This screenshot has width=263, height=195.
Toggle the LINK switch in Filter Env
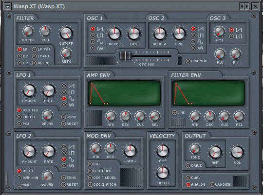[175, 112]
